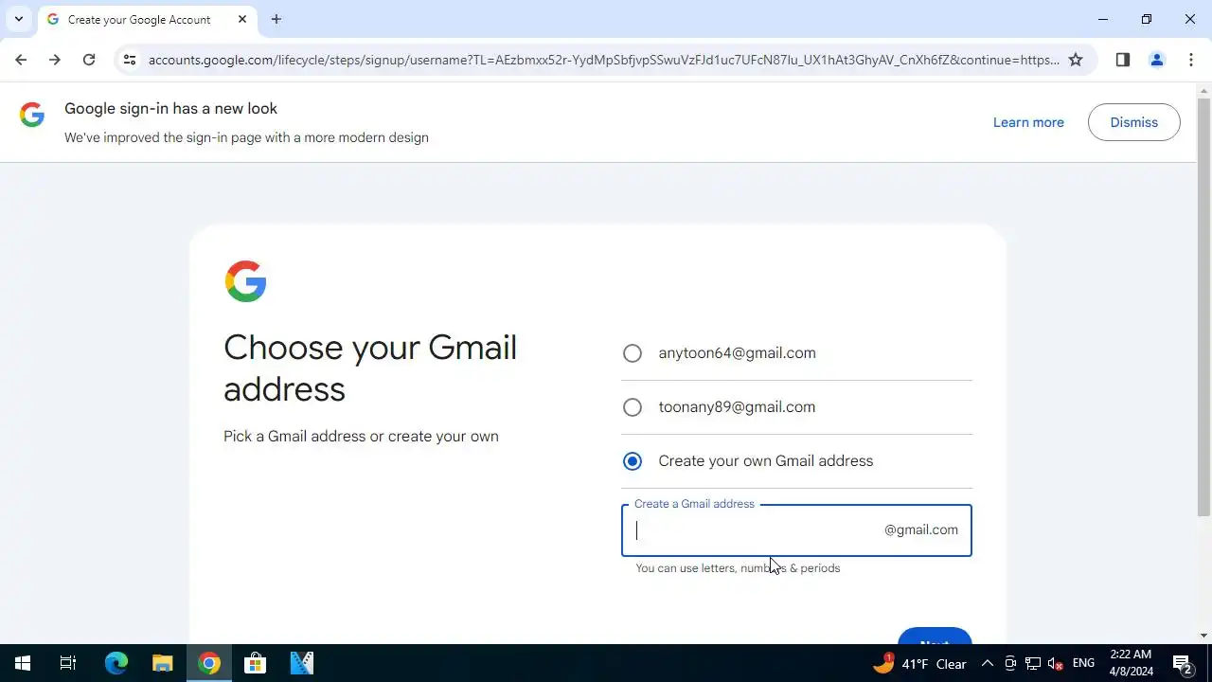
Task: Click the Google logo in the banner
Action: [x=32, y=116]
